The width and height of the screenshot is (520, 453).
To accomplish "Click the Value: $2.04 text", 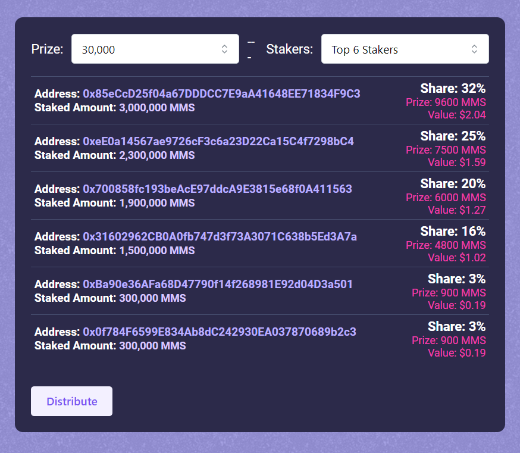I will [x=457, y=115].
